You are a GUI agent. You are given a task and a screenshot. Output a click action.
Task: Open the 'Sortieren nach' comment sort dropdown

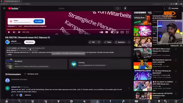coord(31,74)
